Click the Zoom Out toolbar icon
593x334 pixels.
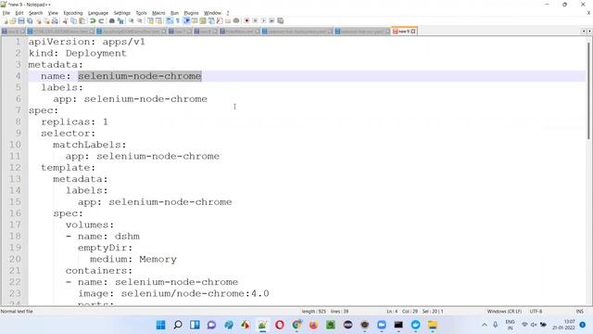click(140, 20)
